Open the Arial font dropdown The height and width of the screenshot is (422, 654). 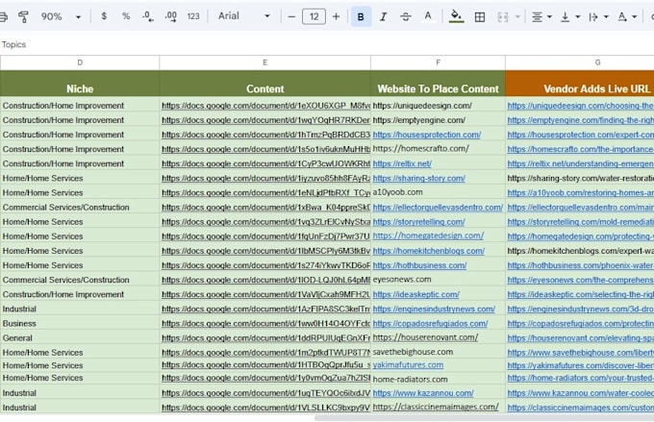[244, 16]
